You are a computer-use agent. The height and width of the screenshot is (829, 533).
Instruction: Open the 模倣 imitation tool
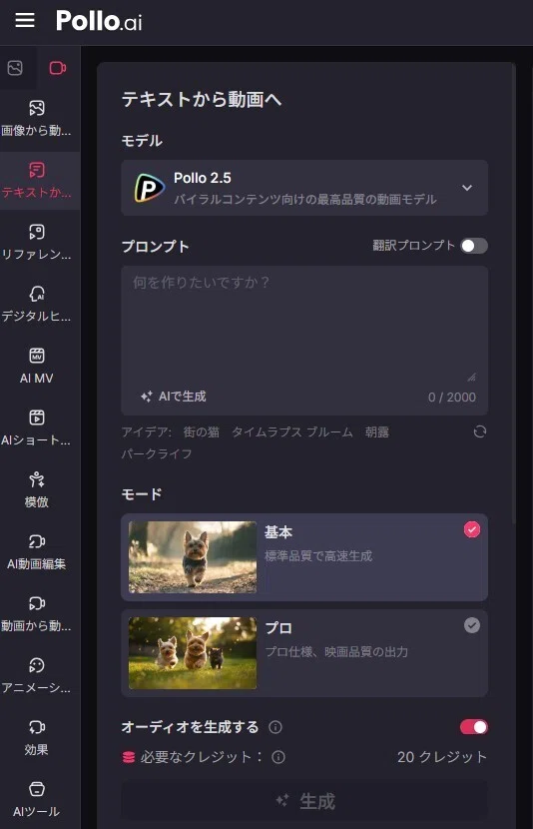click(x=37, y=489)
